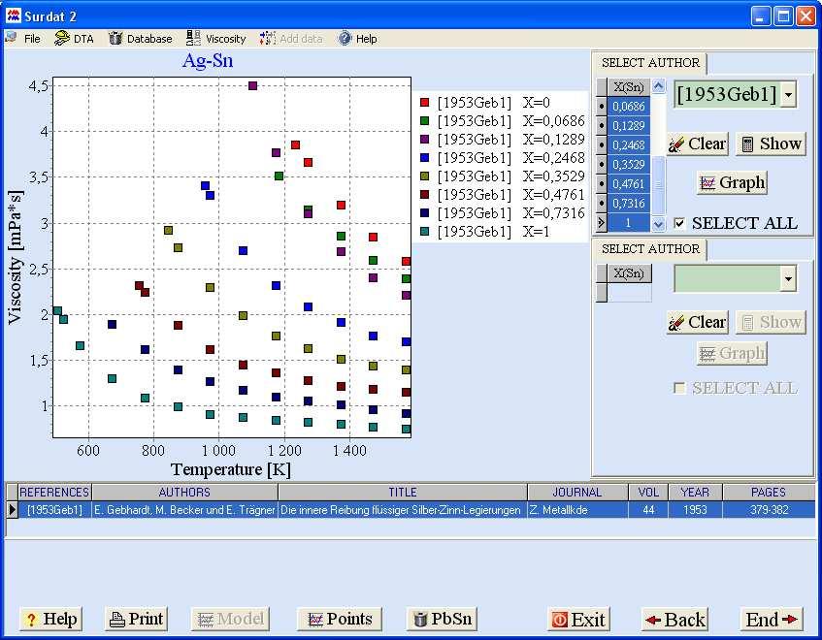Click green legend swatch for X=0,0686
This screenshot has width=822, height=640.
[x=425, y=121]
